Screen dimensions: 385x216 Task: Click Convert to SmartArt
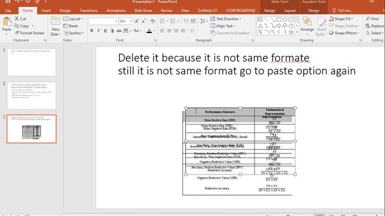231,33
